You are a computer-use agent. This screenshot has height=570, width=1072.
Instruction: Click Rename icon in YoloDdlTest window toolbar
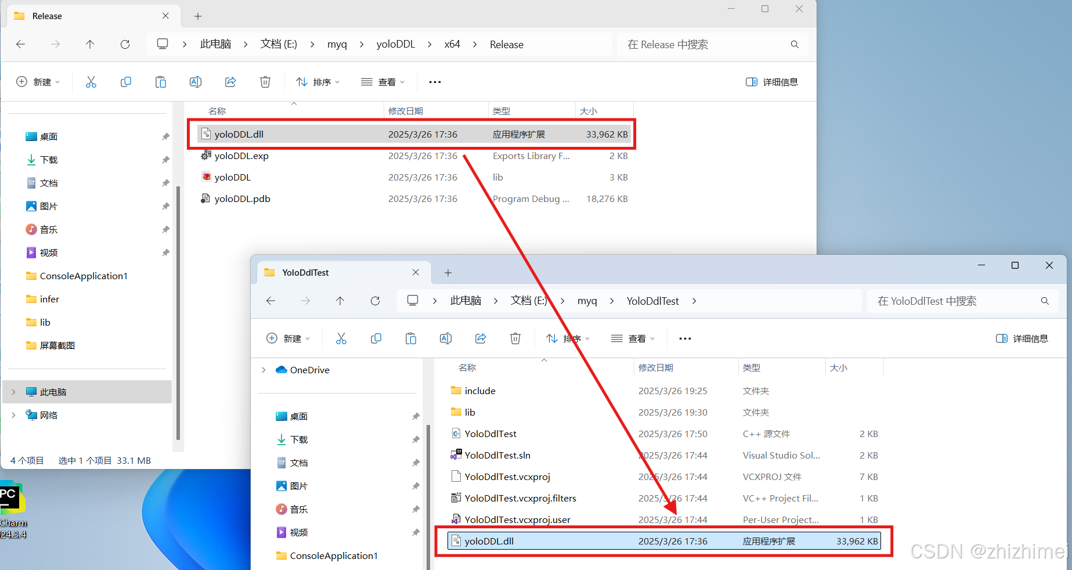pyautogui.click(x=446, y=338)
